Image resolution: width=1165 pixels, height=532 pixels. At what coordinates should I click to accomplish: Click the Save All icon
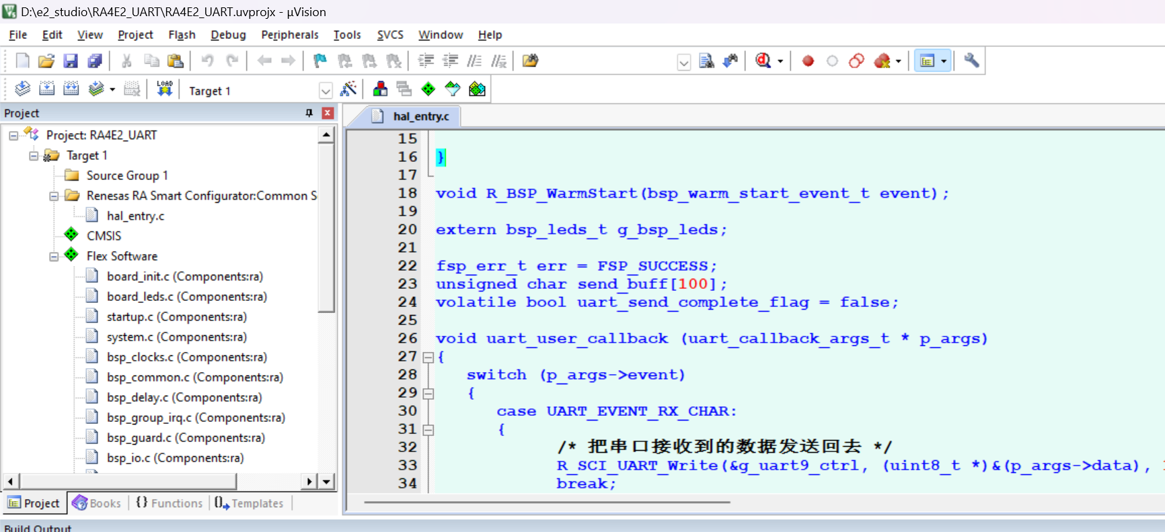click(x=95, y=61)
